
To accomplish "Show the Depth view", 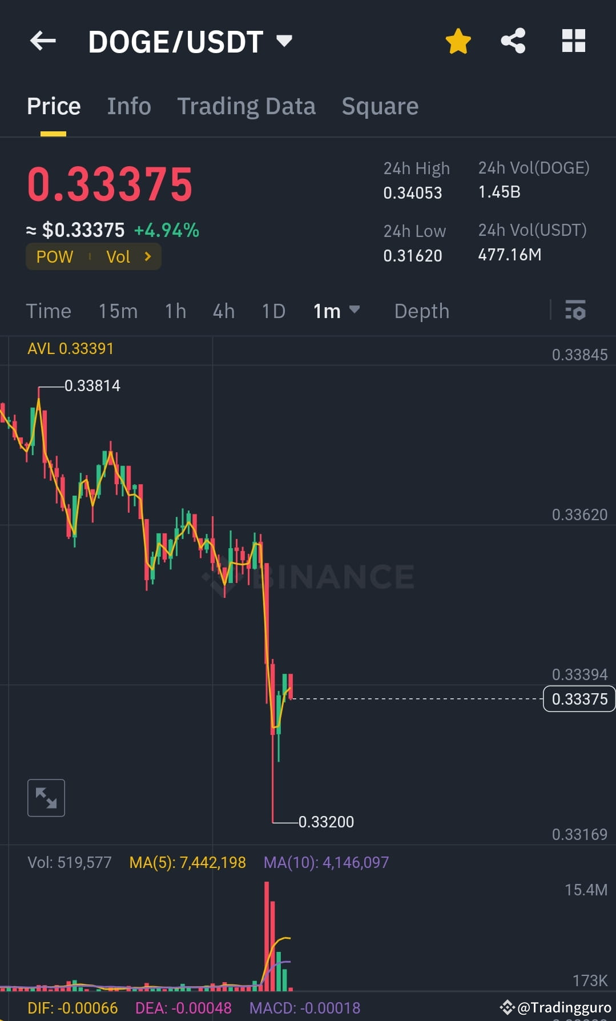I will click(x=421, y=311).
